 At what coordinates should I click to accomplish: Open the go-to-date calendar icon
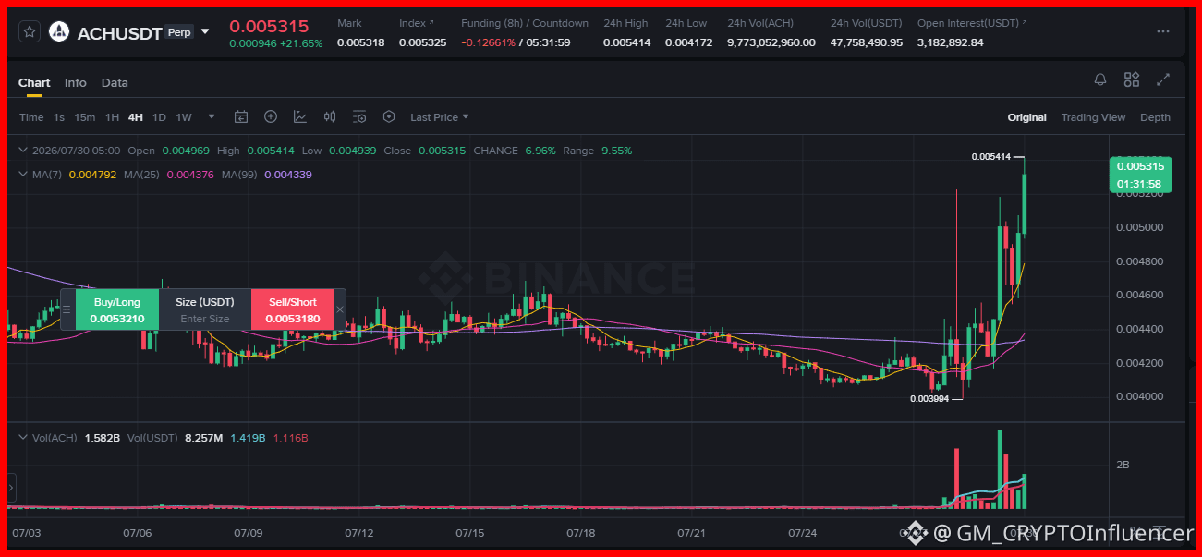[241, 117]
